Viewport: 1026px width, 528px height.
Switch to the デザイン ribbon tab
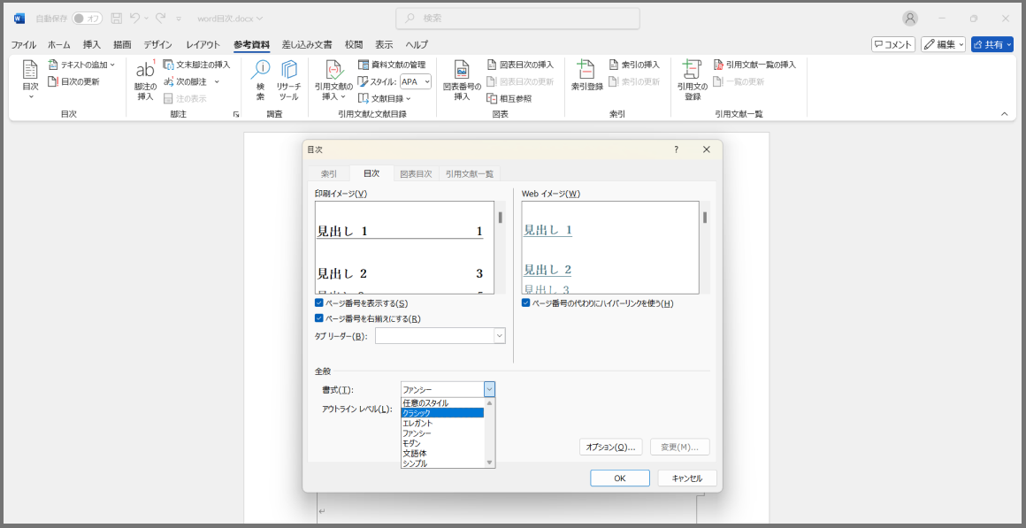coord(157,44)
